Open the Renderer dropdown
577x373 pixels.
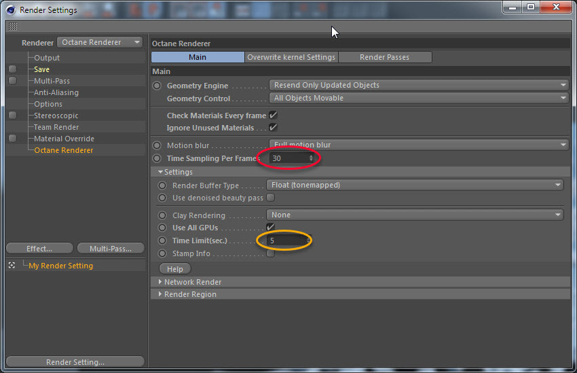tap(100, 42)
